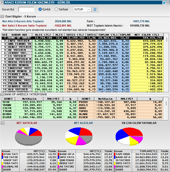
Task: Select the Tarihsel radio button
Action: pyautogui.click(x=56, y=9)
